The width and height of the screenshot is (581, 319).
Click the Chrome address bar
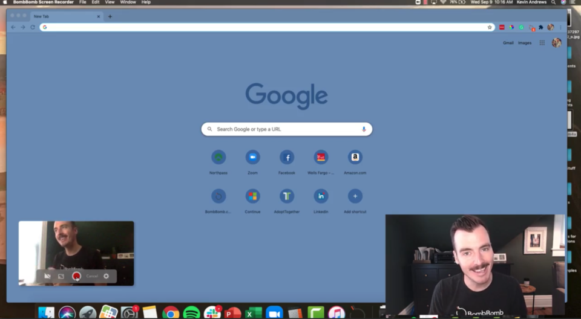pyautogui.click(x=267, y=27)
